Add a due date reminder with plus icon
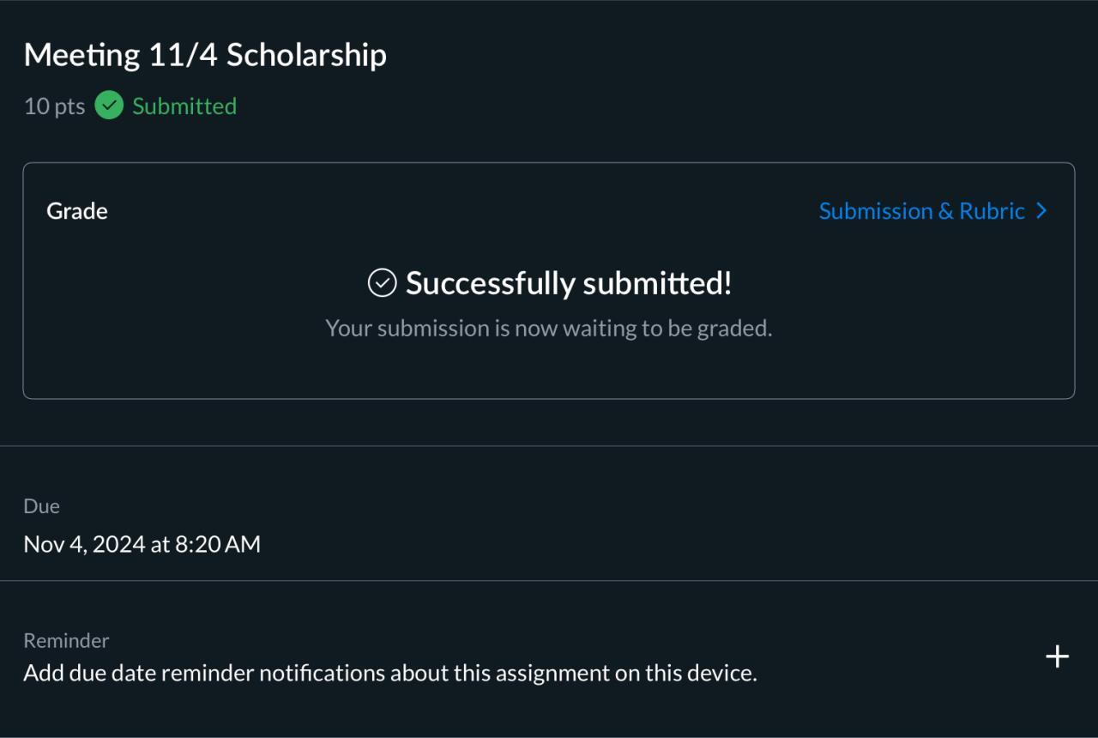The image size is (1098, 738). pyautogui.click(x=1057, y=656)
